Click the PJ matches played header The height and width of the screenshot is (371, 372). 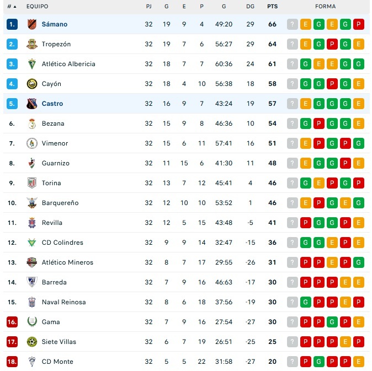(149, 7)
